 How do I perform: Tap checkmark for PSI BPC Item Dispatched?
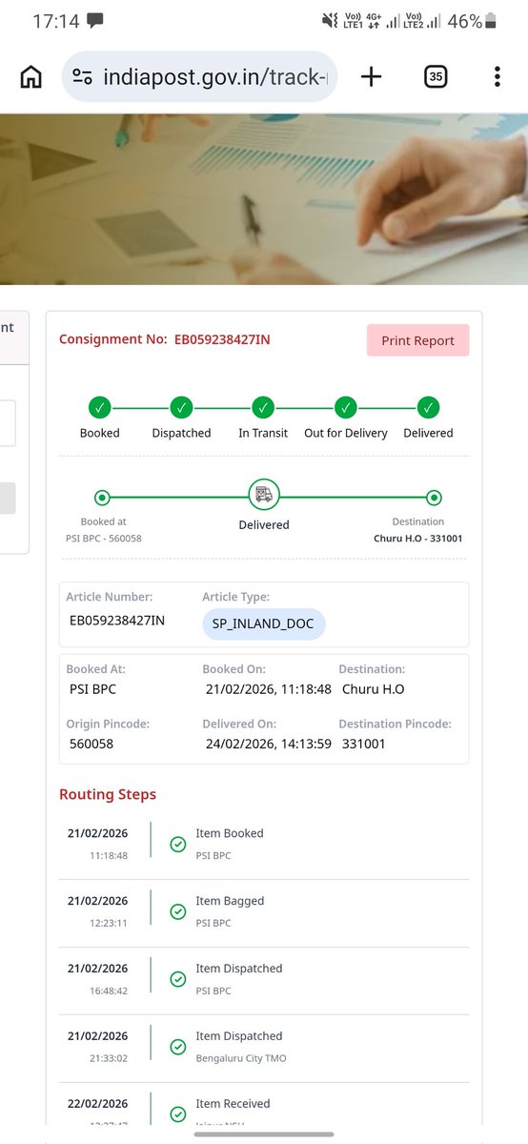point(177,979)
